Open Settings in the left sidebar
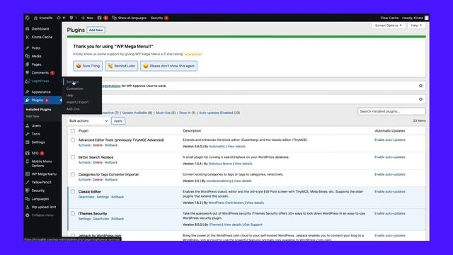This screenshot has height=255, width=453. click(x=38, y=142)
